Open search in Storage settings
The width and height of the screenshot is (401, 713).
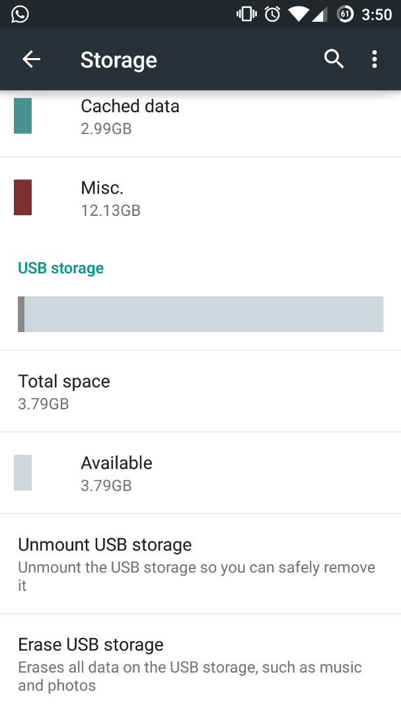[334, 59]
